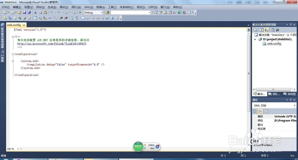Click the New Project toolbar icon
Viewport: 298px width, 160px height.
[x=5, y=12]
